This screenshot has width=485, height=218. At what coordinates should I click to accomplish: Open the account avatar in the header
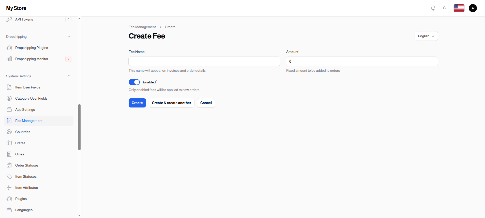coord(473,8)
